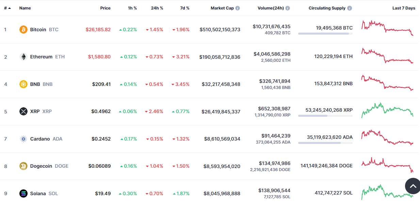Image resolution: width=420 pixels, height=203 pixels.
Task: Sort by Circulating Supply header
Action: click(x=327, y=8)
